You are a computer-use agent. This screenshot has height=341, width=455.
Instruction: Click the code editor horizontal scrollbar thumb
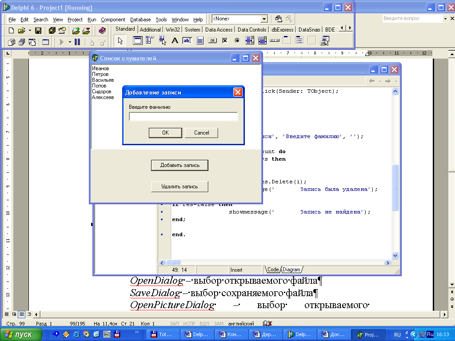coord(173,263)
